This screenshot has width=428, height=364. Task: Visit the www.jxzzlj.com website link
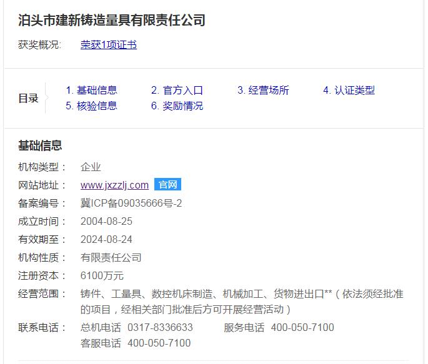114,185
